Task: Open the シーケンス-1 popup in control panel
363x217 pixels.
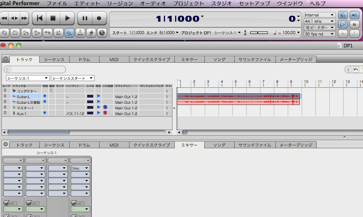Action: coord(227,33)
